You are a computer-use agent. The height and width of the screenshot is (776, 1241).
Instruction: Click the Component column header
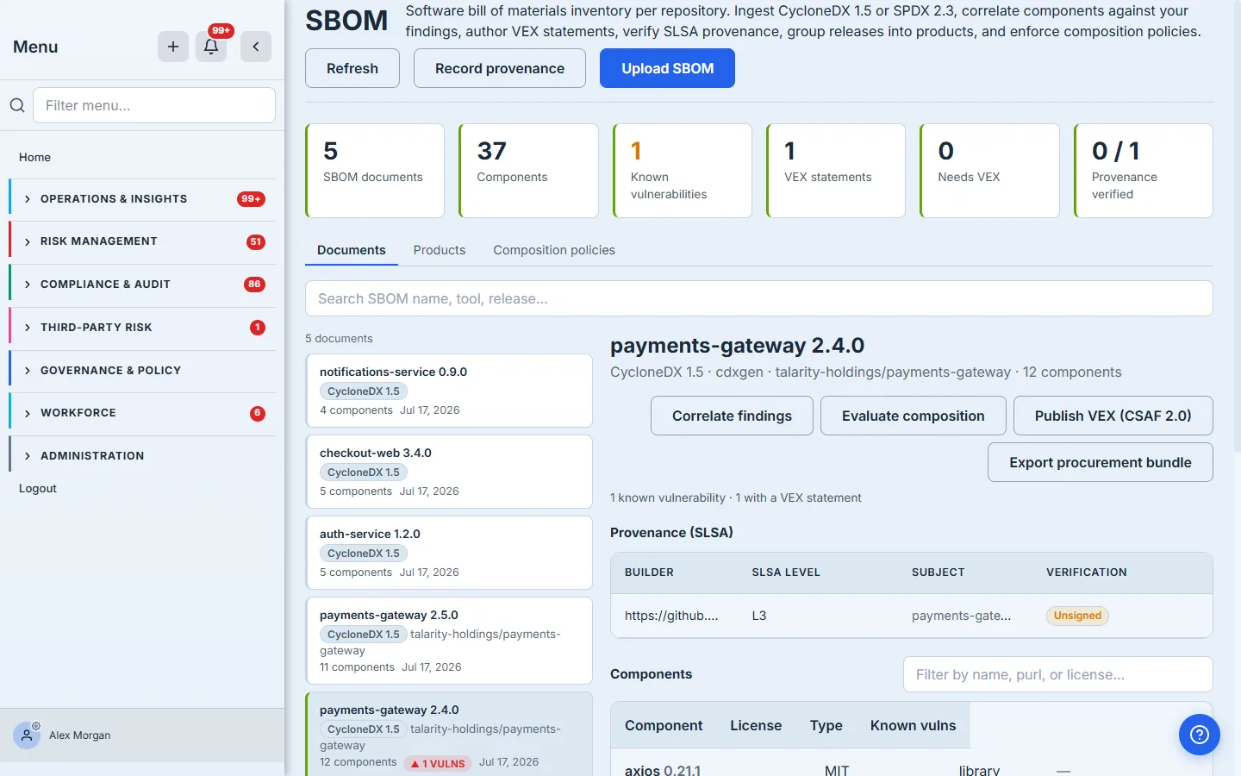tap(664, 726)
